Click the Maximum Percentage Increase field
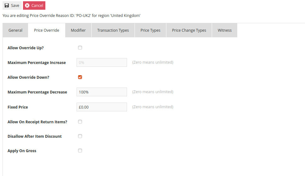Image resolution: width=305 pixels, height=176 pixels. coord(102,62)
